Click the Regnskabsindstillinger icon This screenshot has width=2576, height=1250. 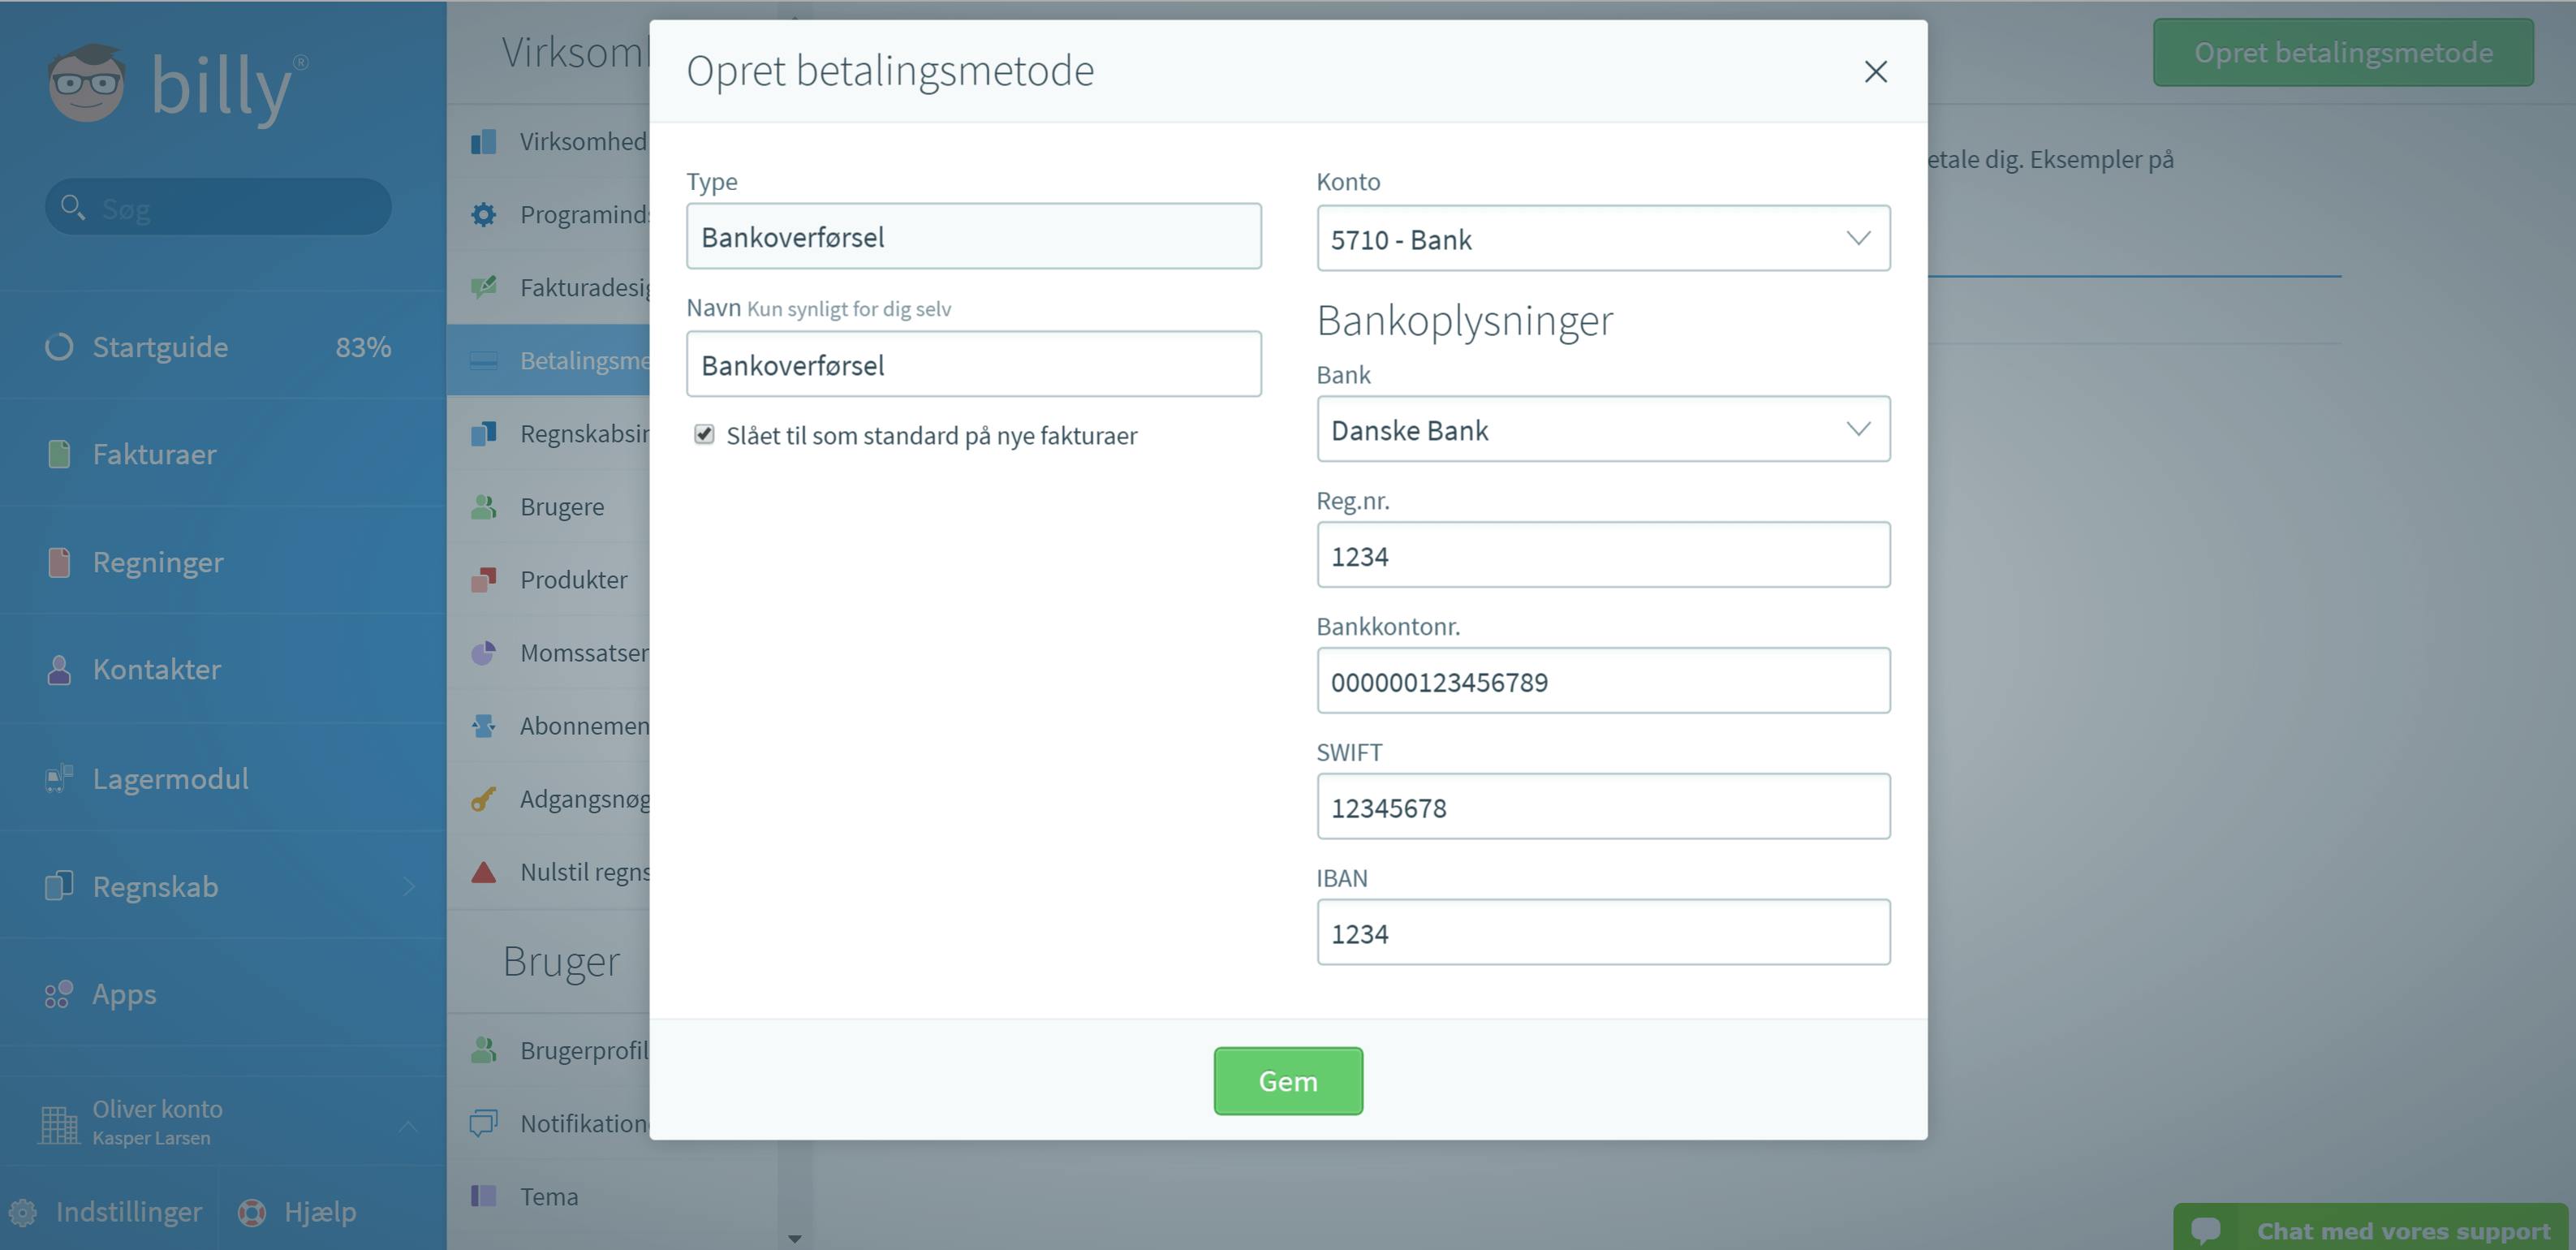(x=484, y=434)
